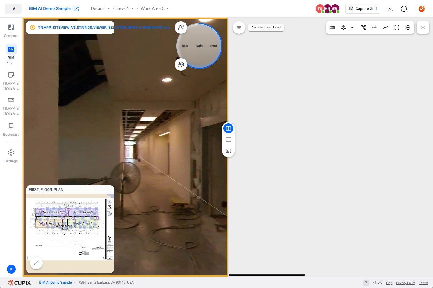Open the chronological capture selector

point(70,28)
